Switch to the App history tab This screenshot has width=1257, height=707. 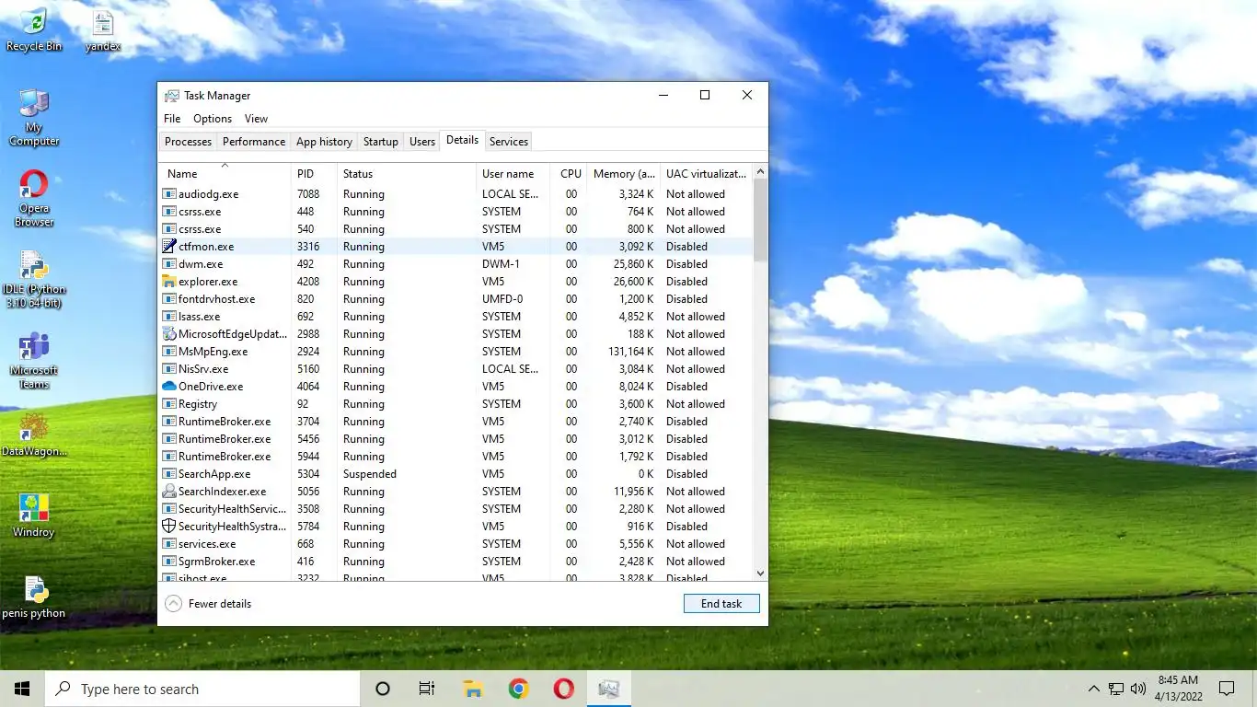[x=324, y=142]
